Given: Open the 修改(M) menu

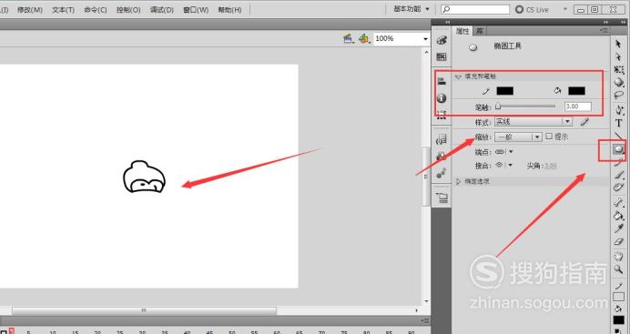Looking at the screenshot, I should pos(30,10).
